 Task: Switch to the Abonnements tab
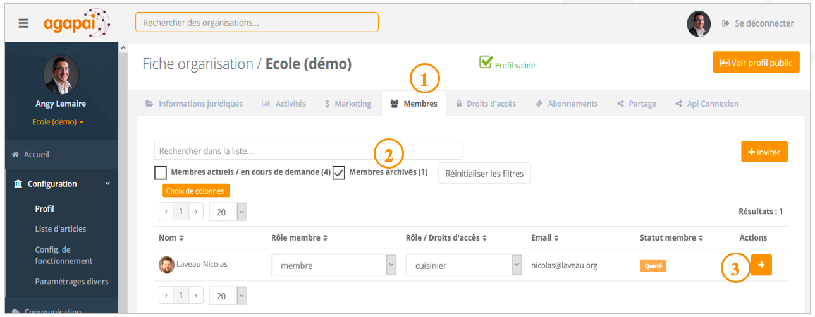(x=567, y=104)
